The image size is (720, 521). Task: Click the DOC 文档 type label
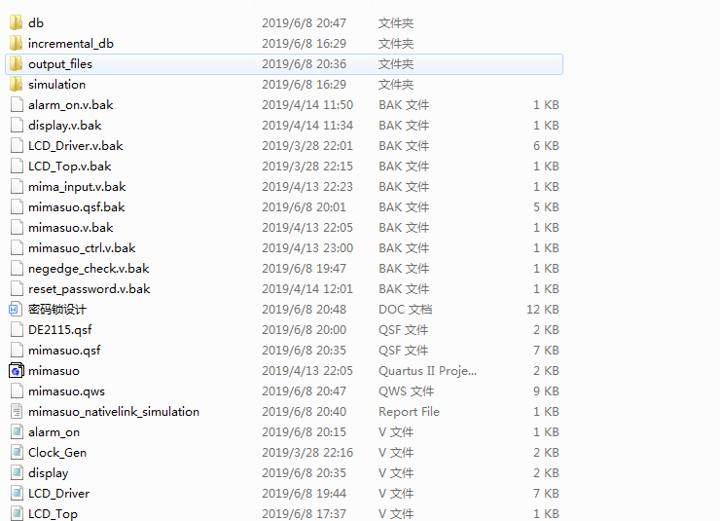tap(405, 310)
